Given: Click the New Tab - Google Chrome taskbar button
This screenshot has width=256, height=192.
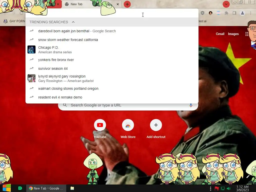Looking at the screenshot, I should (46, 188).
